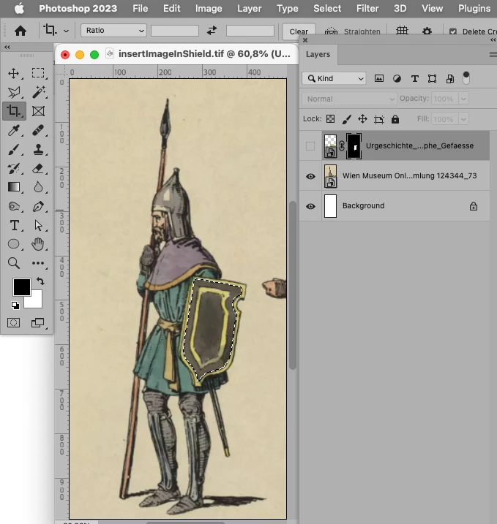Viewport: 497px width, 524px height.
Task: Toggle Delete Cropped Pixels checkbox
Action: point(453,31)
